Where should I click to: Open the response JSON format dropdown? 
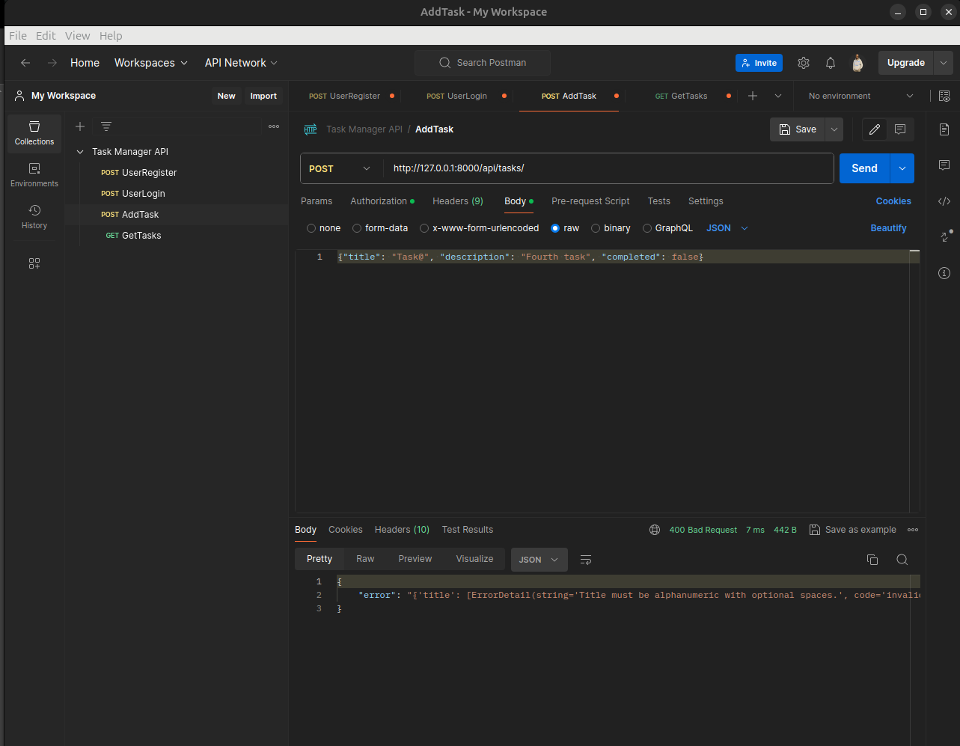539,560
